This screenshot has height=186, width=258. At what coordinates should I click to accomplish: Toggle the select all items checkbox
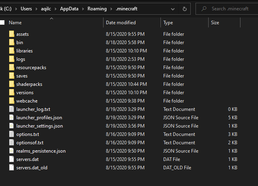[2, 23]
